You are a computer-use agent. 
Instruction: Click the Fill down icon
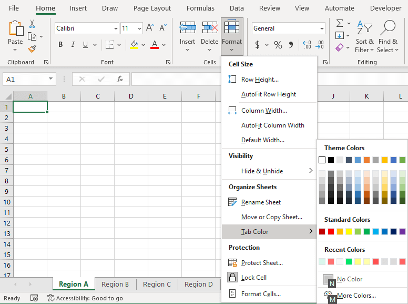[x=339, y=35]
